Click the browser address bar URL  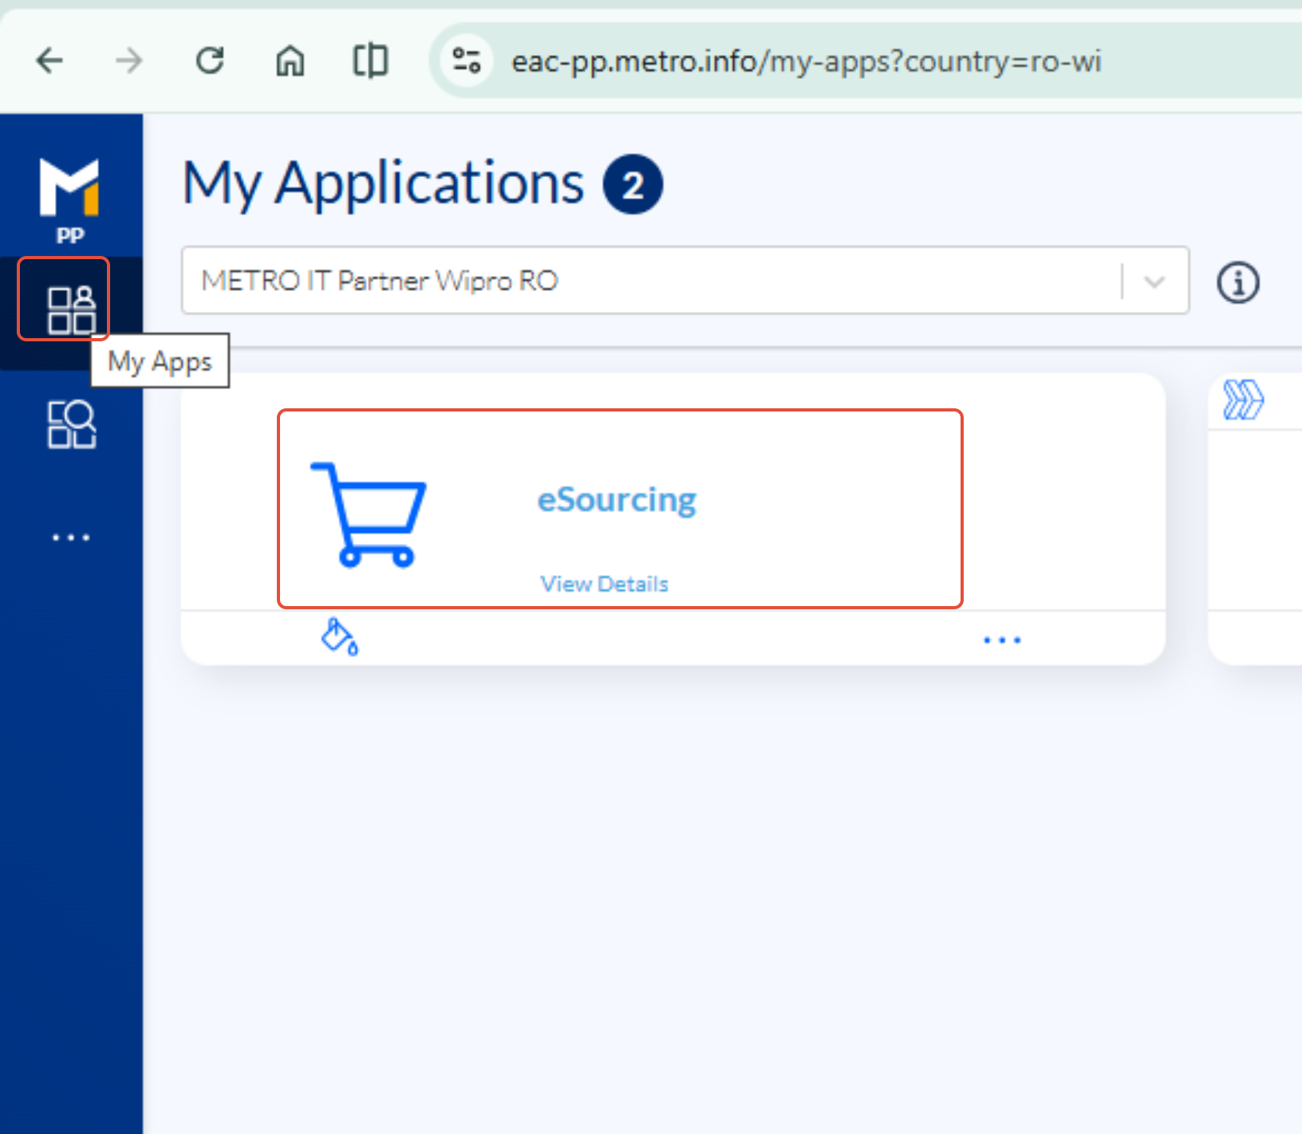[x=807, y=61]
